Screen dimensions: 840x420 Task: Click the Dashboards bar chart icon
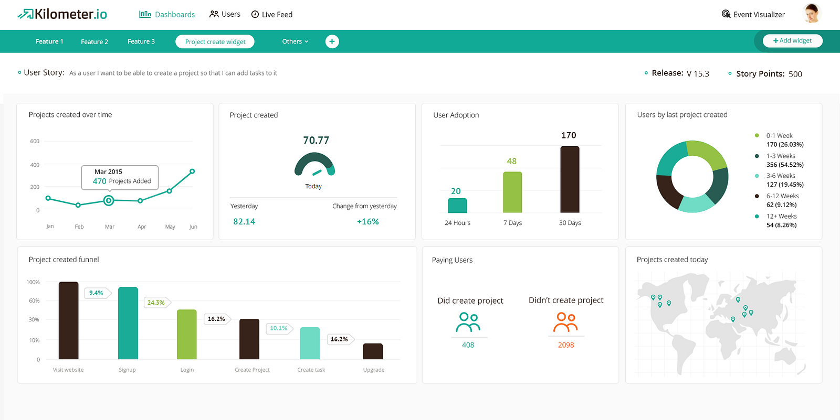click(x=145, y=14)
